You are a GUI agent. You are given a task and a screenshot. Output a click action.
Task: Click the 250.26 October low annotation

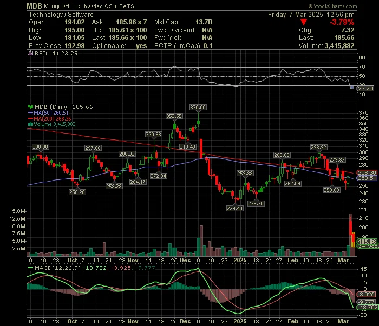pos(77,192)
